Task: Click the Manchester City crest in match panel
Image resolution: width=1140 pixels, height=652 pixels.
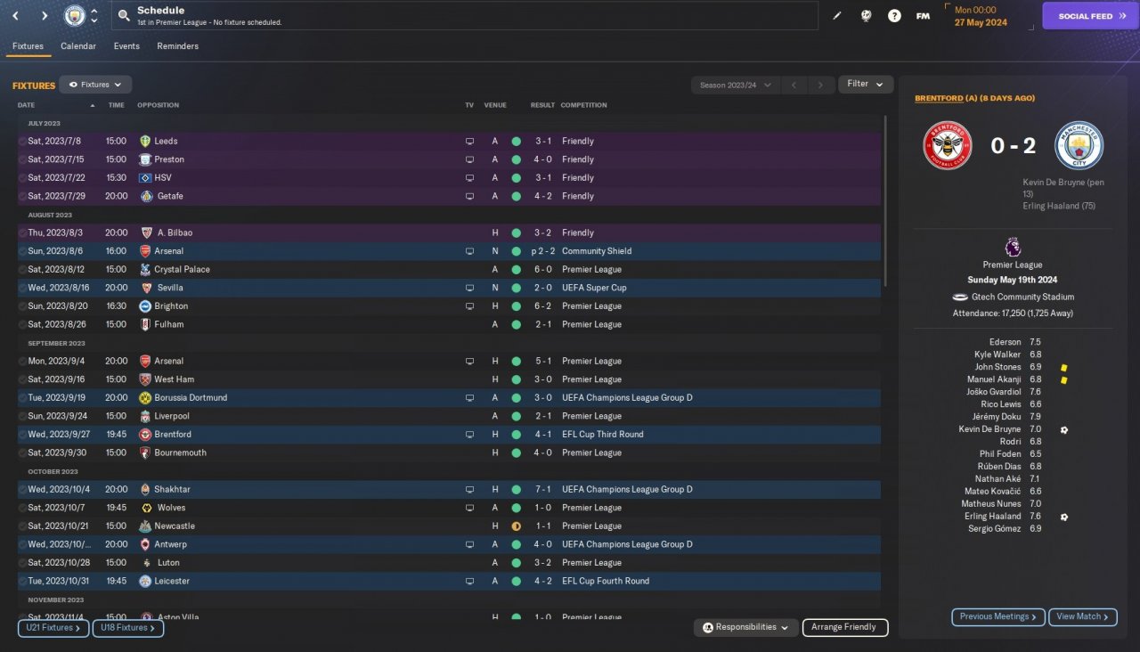Action: click(1079, 145)
